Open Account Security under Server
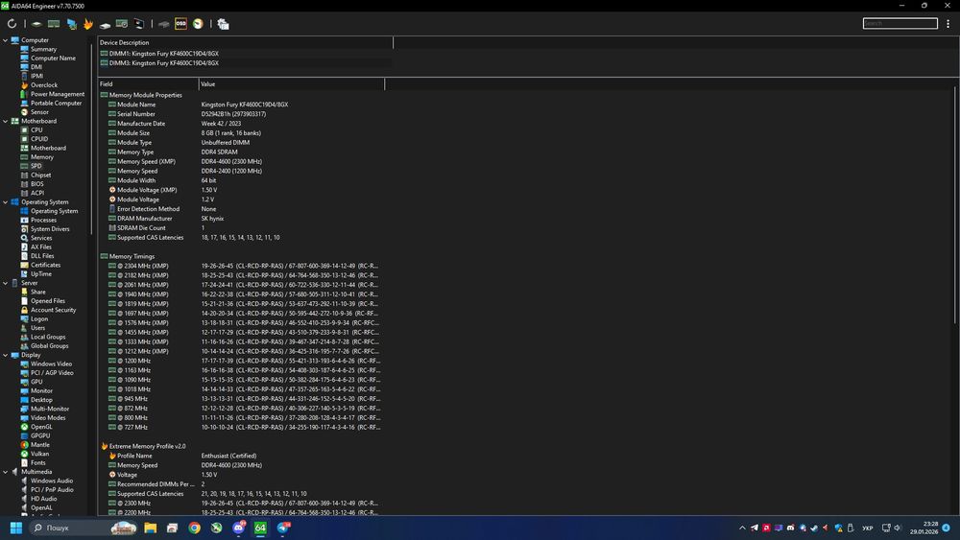The height and width of the screenshot is (540, 960). point(53,310)
